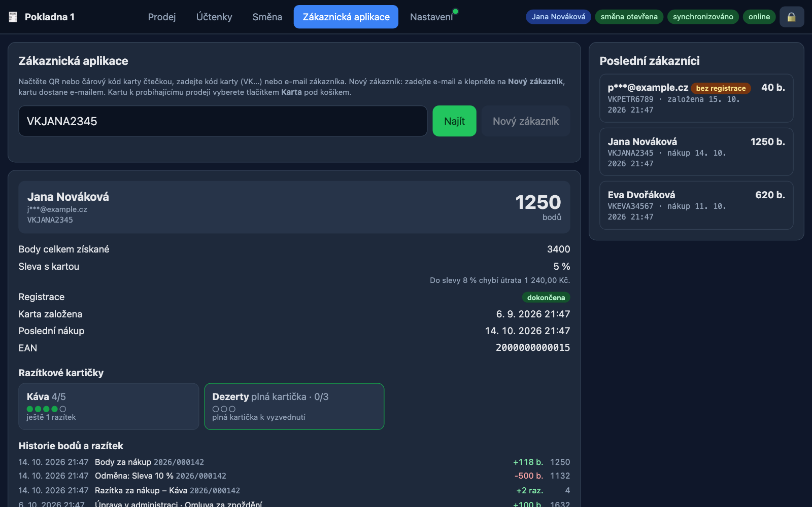
Task: Click the synchronizováno status badge
Action: [703, 17]
